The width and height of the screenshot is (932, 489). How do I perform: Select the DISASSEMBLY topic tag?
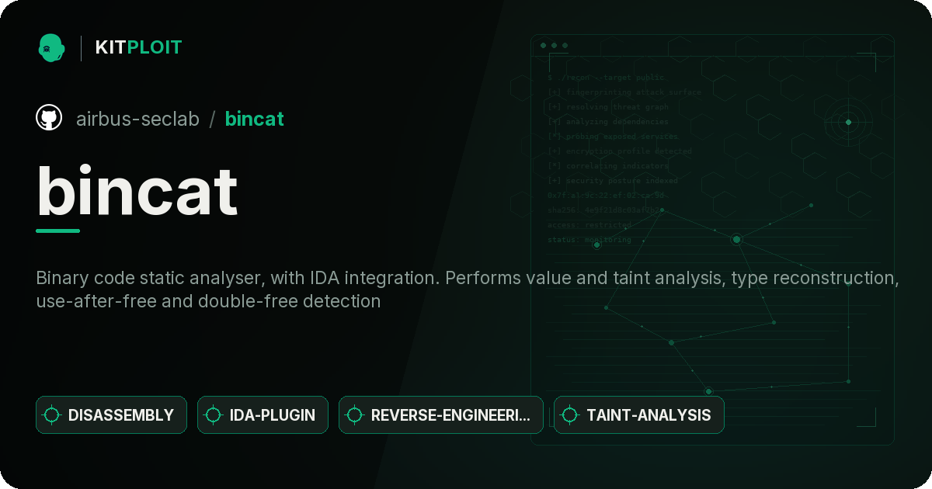(111, 415)
